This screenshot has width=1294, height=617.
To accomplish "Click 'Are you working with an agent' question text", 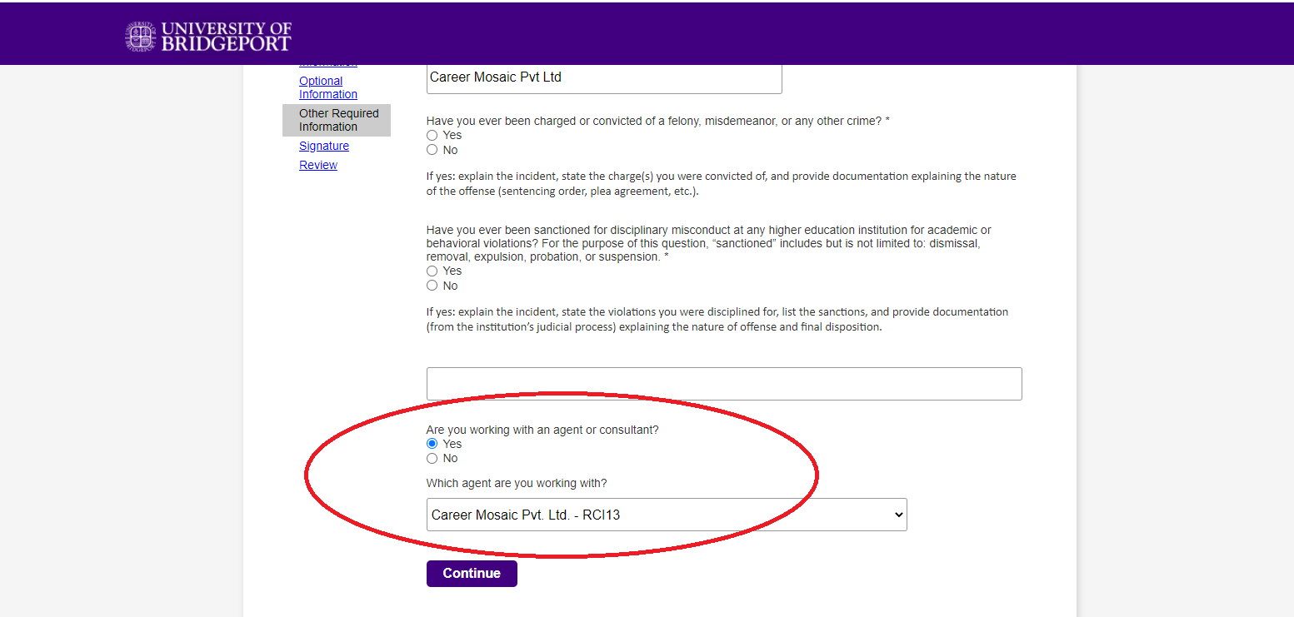I will click(x=542, y=430).
